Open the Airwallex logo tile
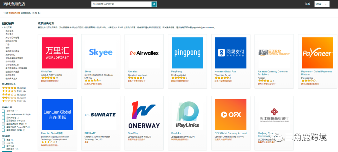The image size is (338, 152). pos(144,53)
